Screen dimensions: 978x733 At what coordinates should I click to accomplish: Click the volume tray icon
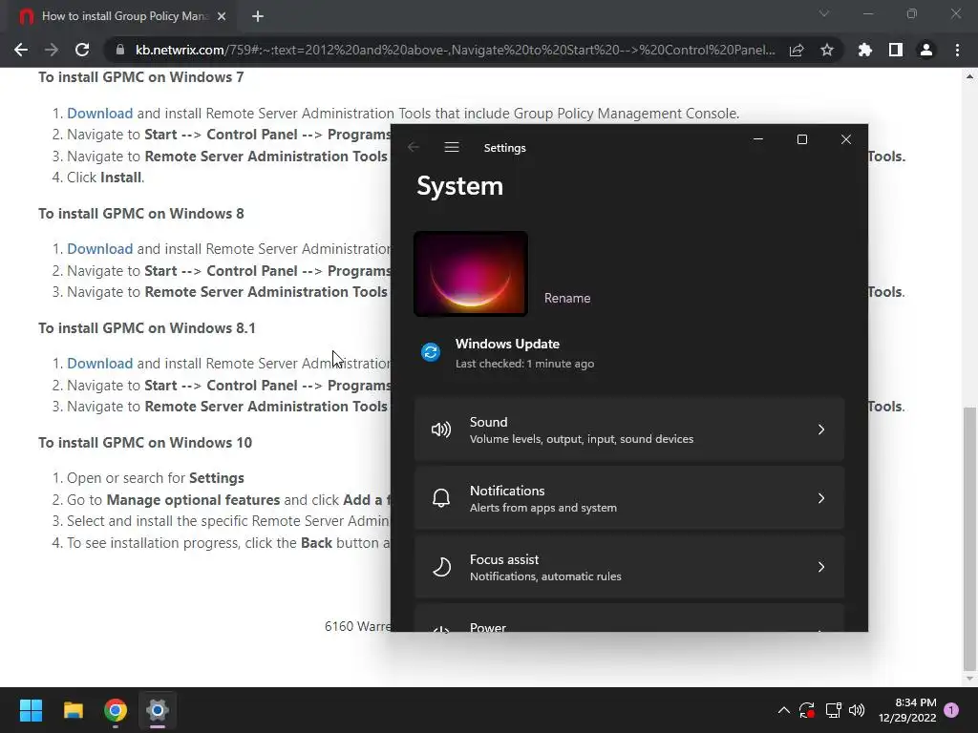click(x=857, y=710)
